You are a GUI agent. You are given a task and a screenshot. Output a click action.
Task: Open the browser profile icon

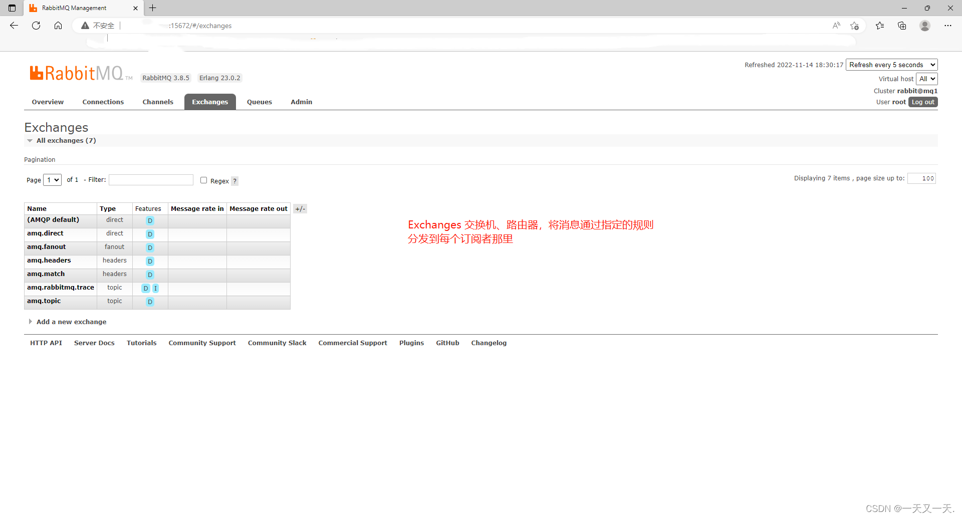point(925,26)
